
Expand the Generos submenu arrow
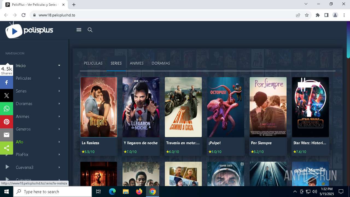59,129
